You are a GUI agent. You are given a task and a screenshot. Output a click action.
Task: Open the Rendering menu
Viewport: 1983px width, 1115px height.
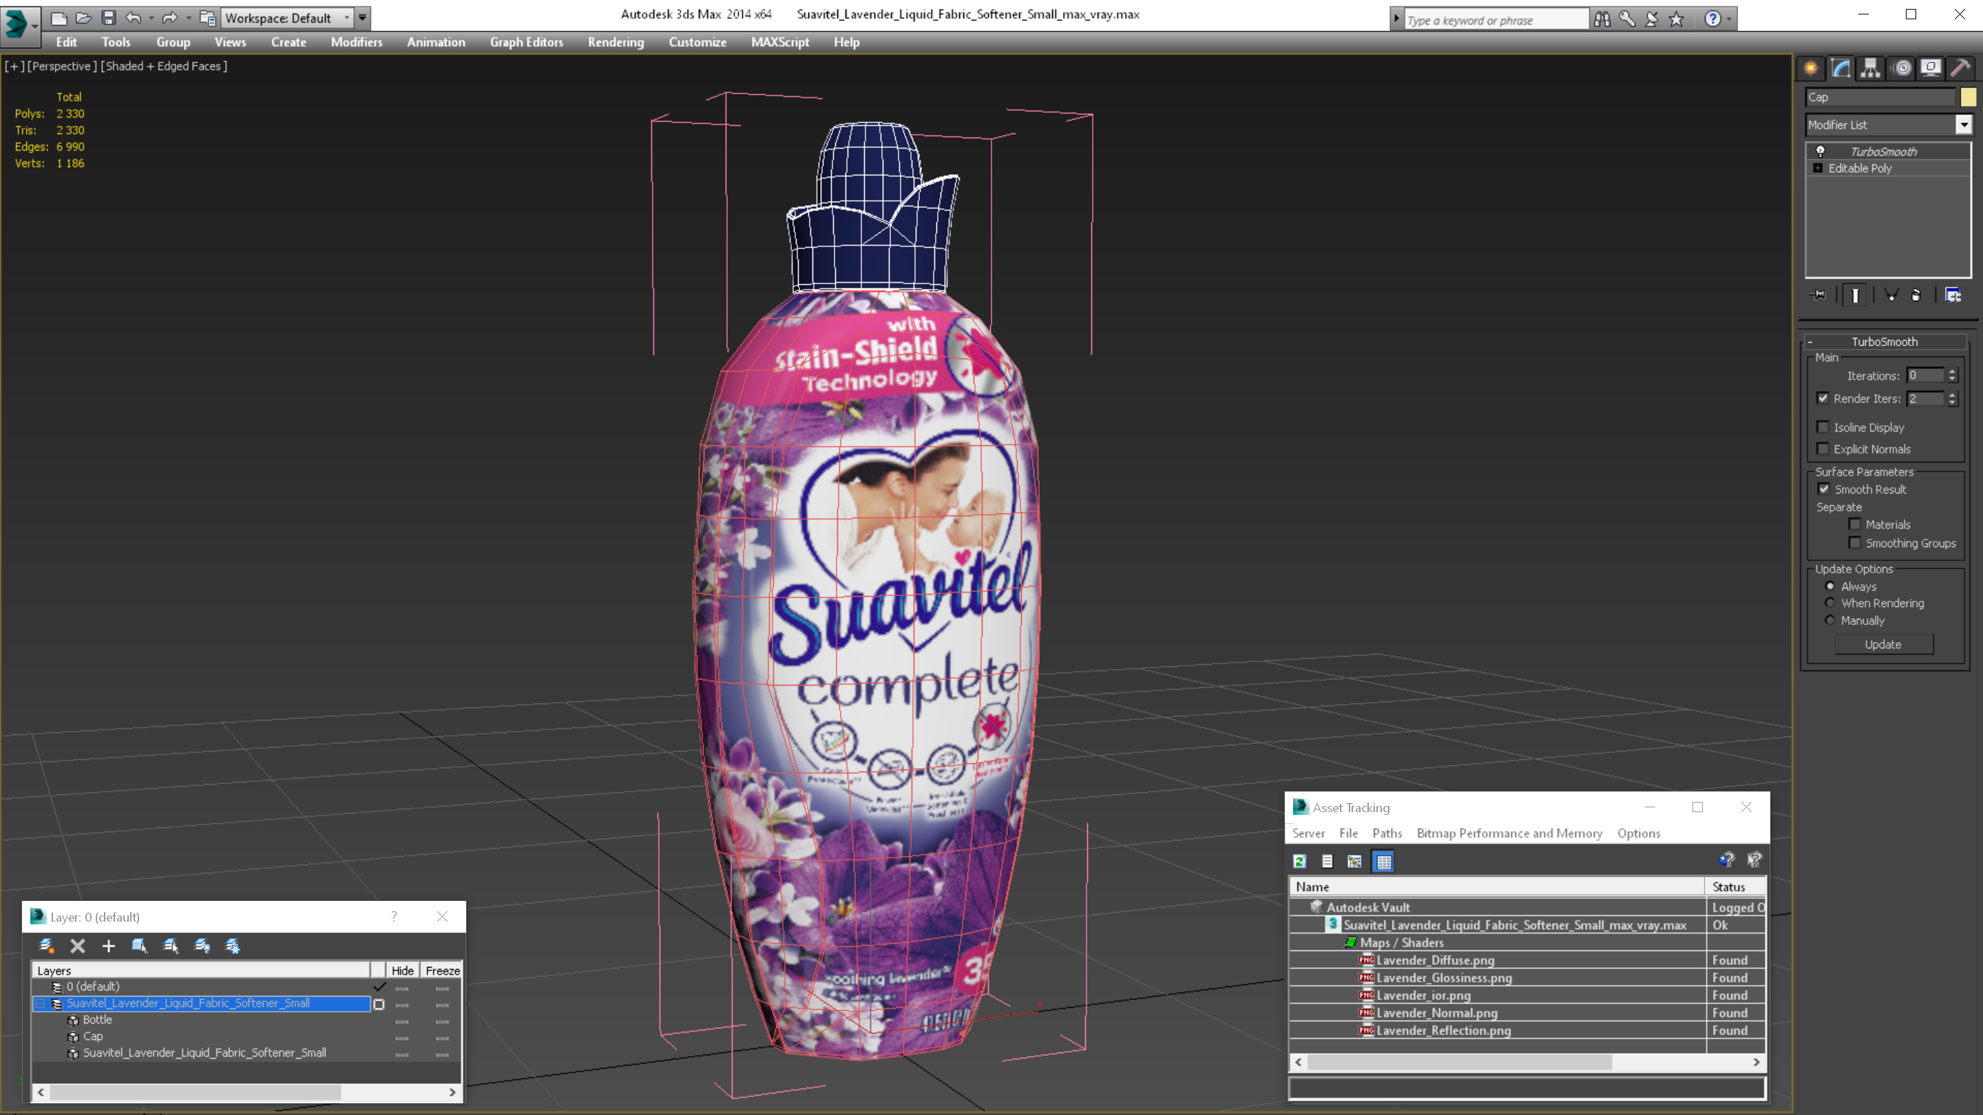[x=615, y=42]
